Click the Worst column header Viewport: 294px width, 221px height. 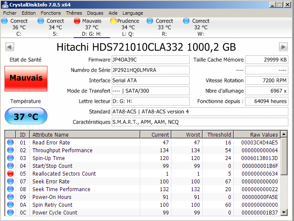[x=187, y=135]
